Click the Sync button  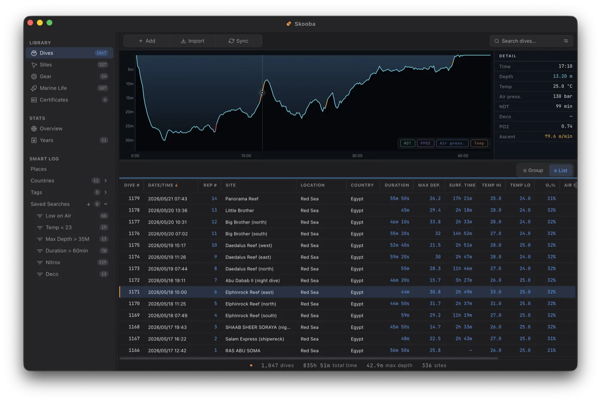(238, 41)
